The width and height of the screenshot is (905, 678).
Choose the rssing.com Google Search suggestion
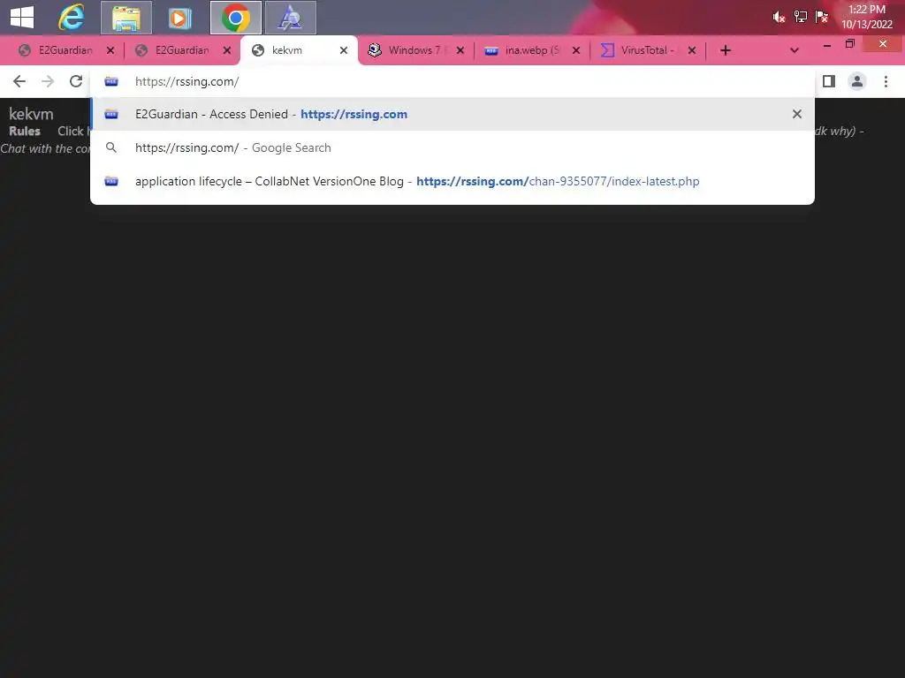click(x=452, y=147)
